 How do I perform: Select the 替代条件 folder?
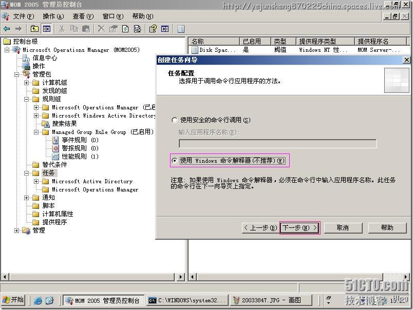pyautogui.click(x=54, y=165)
